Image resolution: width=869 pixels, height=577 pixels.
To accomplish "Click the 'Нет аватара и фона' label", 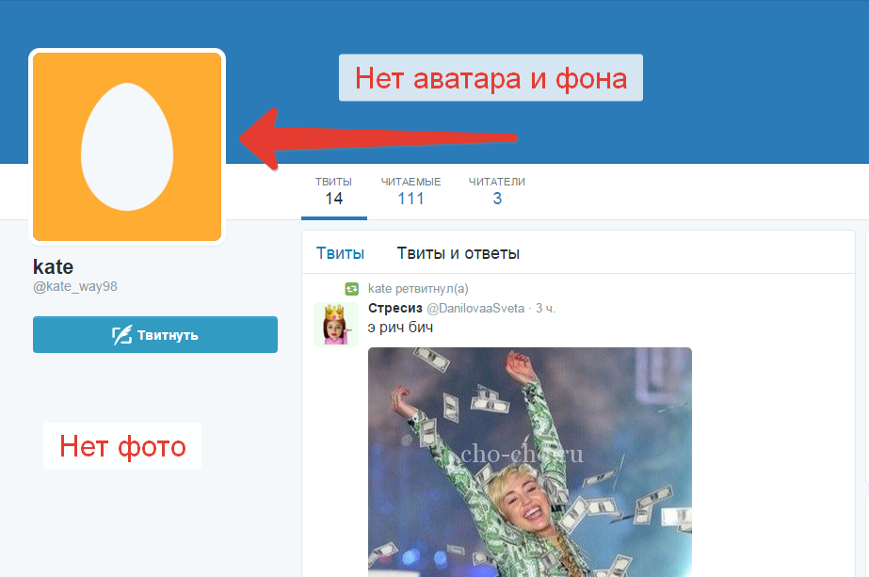I will (491, 78).
